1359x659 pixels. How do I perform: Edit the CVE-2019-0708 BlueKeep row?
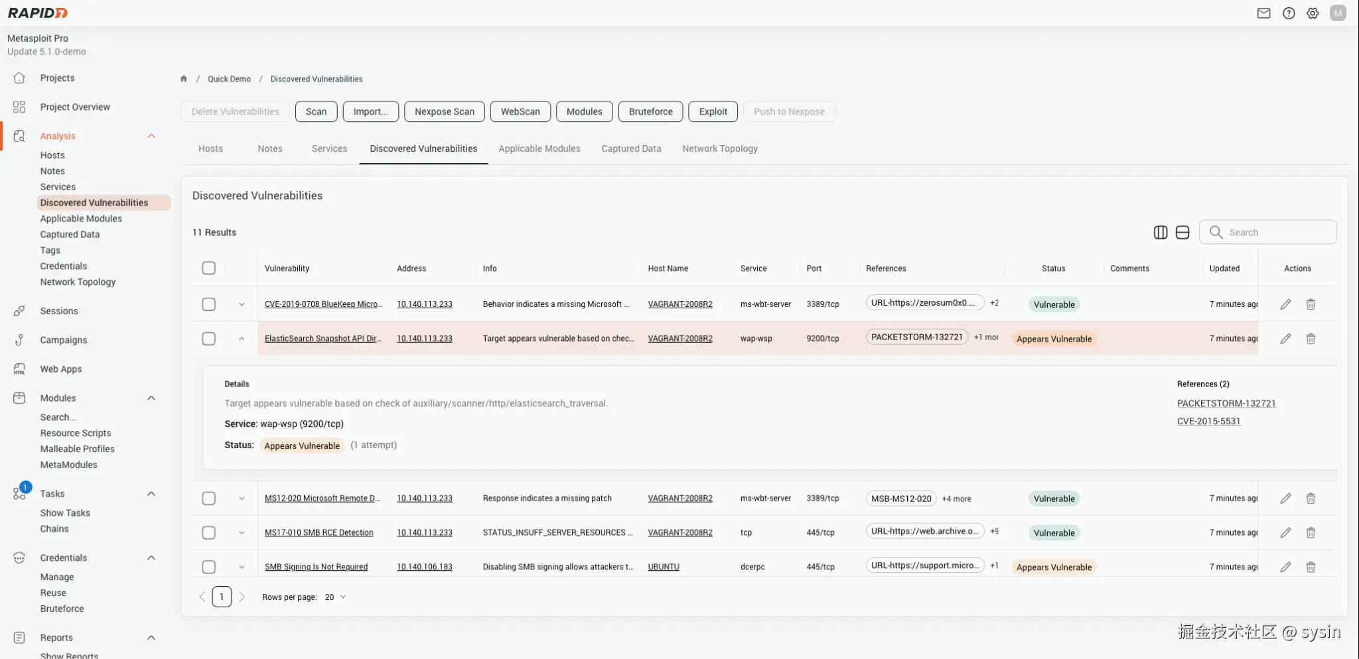(x=1285, y=304)
